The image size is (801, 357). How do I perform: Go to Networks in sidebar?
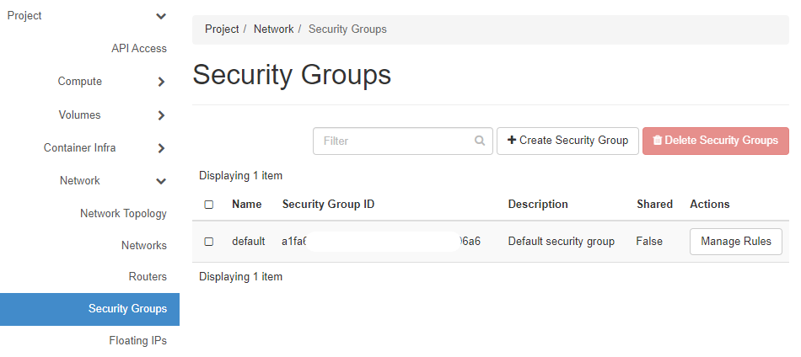coord(143,246)
